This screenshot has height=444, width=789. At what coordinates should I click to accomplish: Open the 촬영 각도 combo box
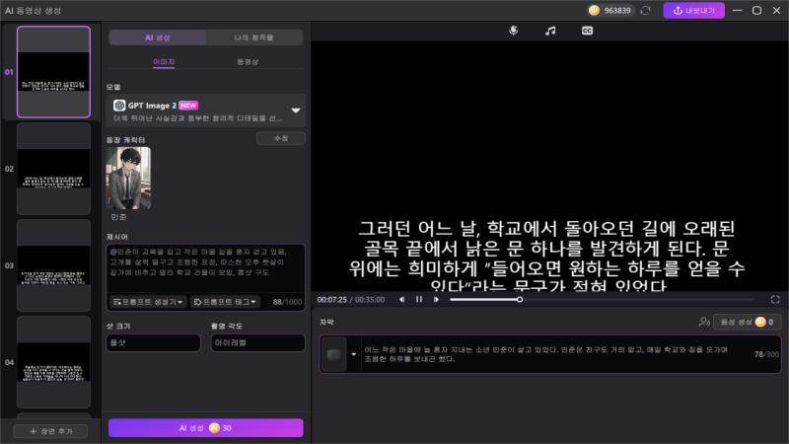(257, 342)
